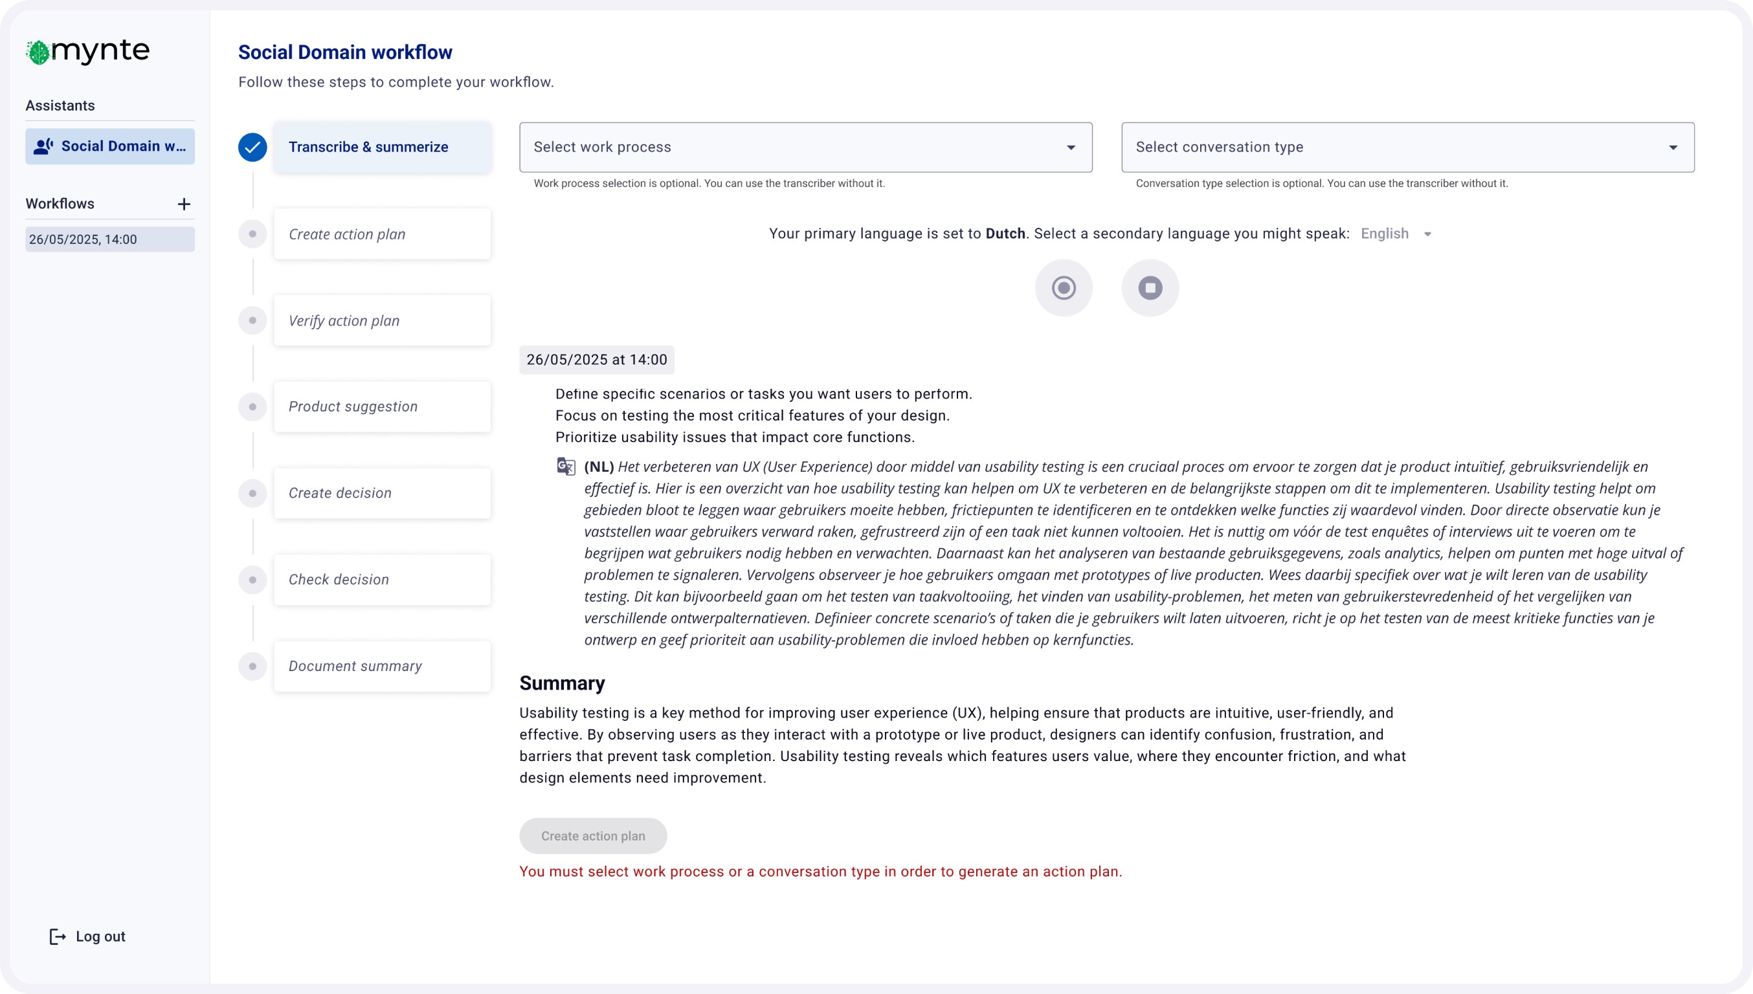1753x994 pixels.
Task: Click the Social Domain assistant people icon
Action: coord(43,146)
